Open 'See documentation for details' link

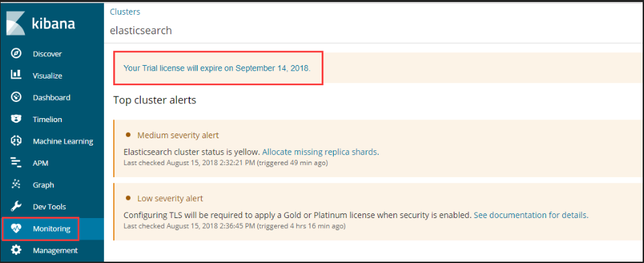click(x=531, y=215)
